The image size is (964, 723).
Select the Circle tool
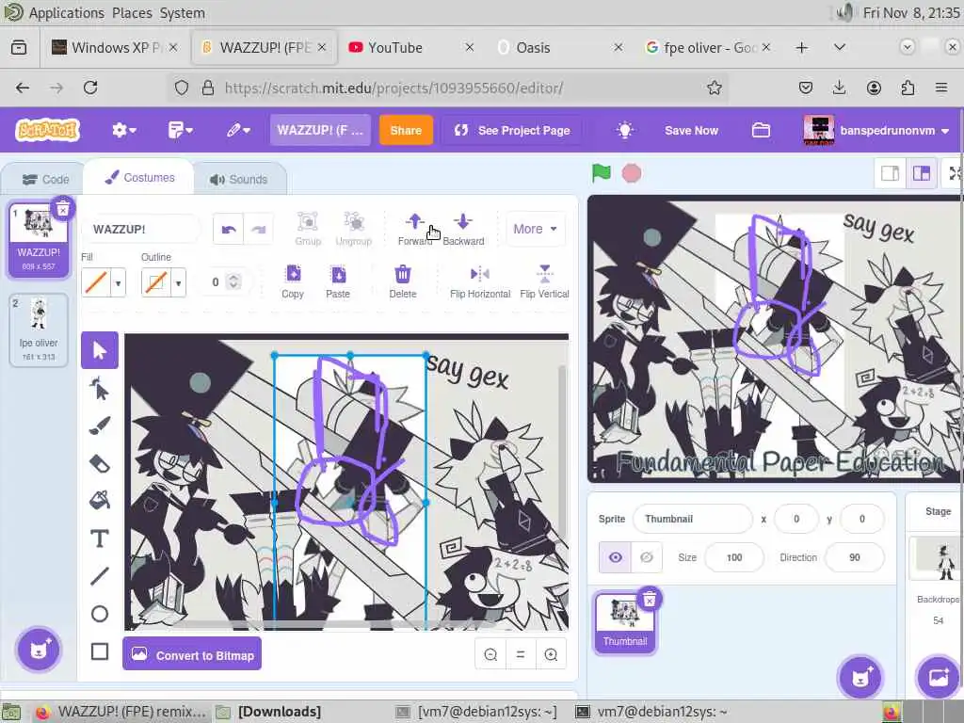(x=99, y=614)
